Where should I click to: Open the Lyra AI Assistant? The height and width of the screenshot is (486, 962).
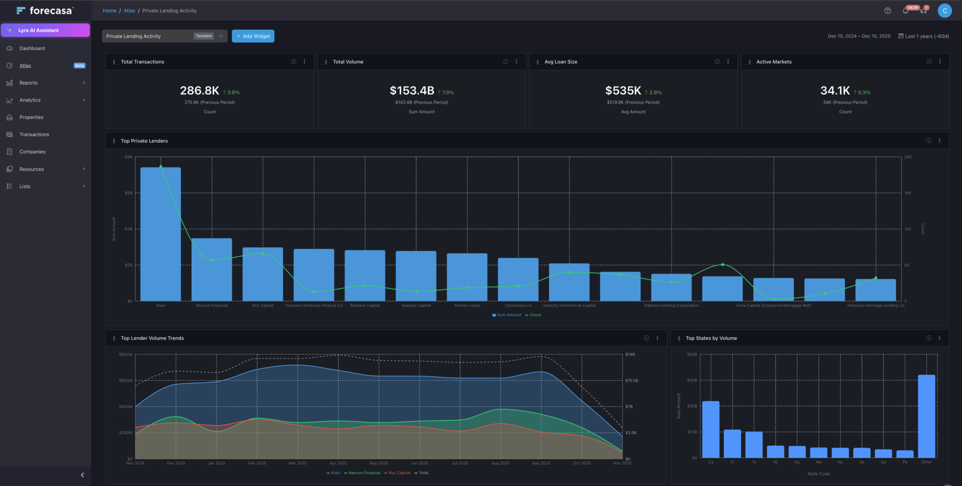pos(45,30)
